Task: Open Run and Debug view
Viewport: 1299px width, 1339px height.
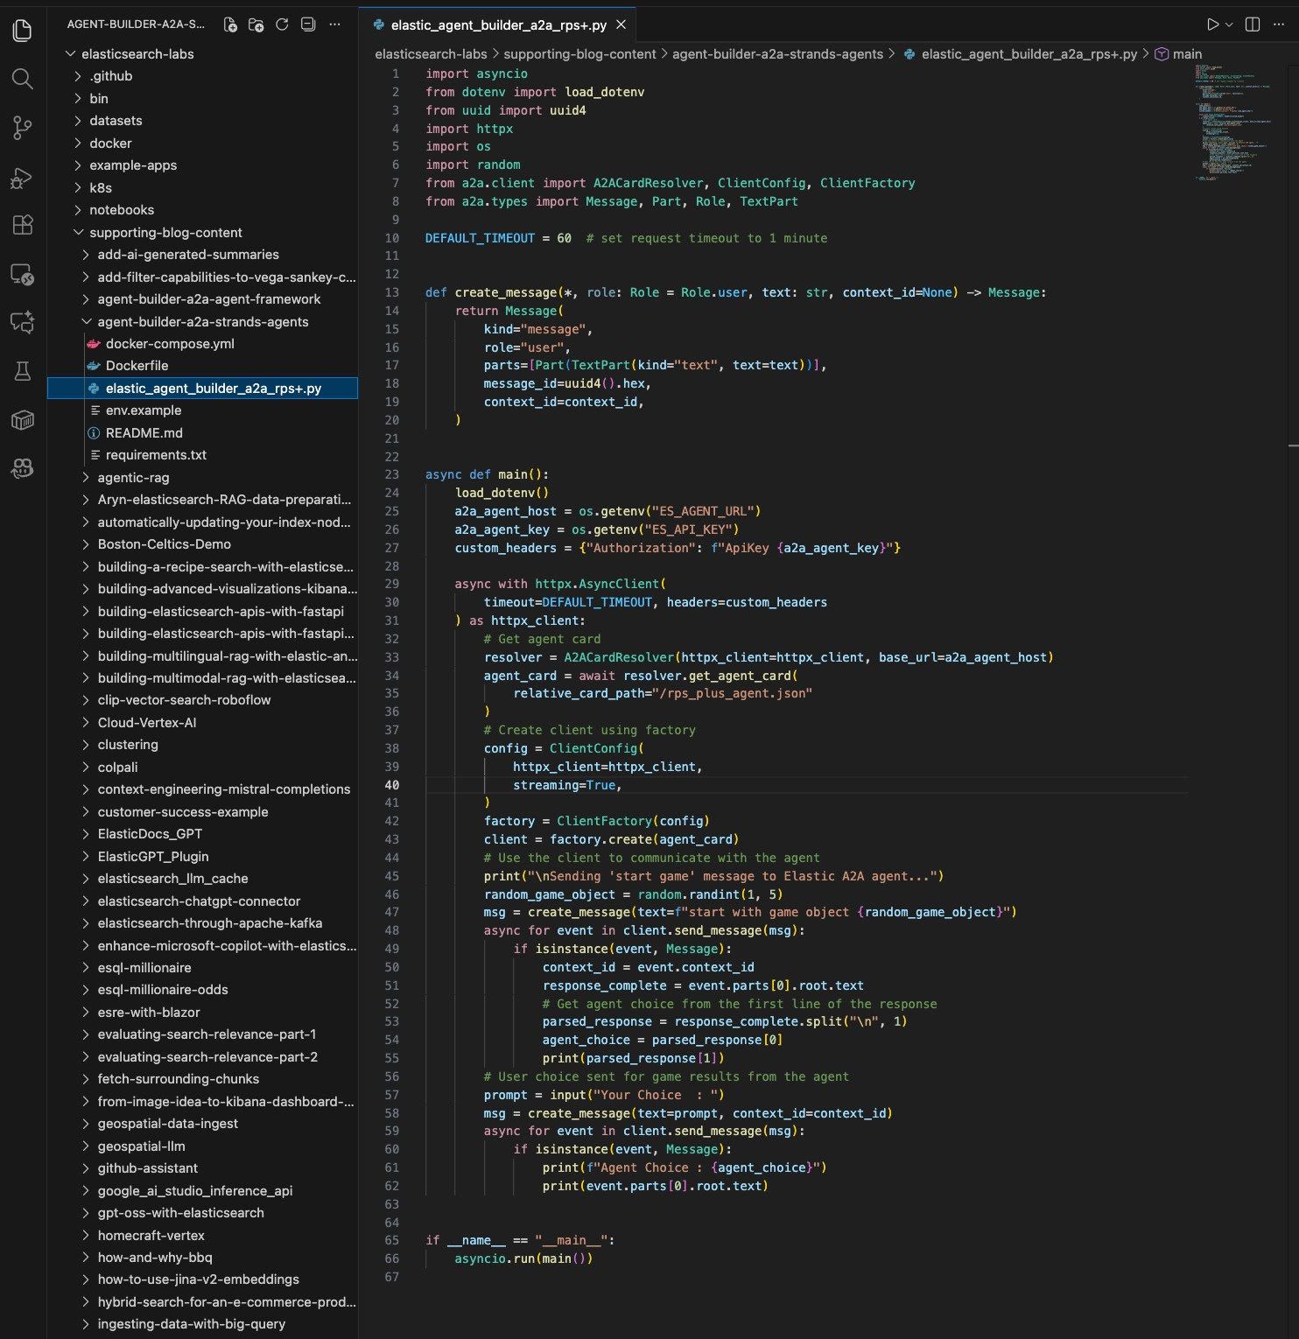Action: click(23, 178)
